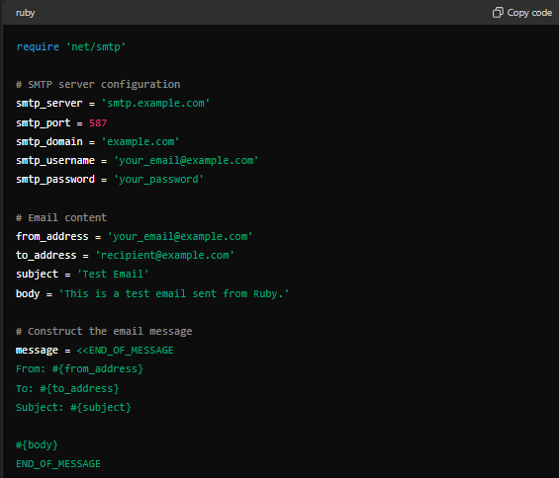Click the SMTP server configuration comment

click(x=98, y=84)
